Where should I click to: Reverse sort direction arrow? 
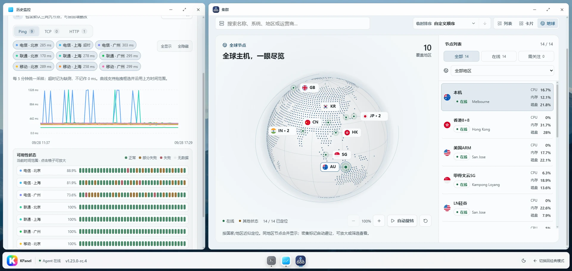pos(485,24)
